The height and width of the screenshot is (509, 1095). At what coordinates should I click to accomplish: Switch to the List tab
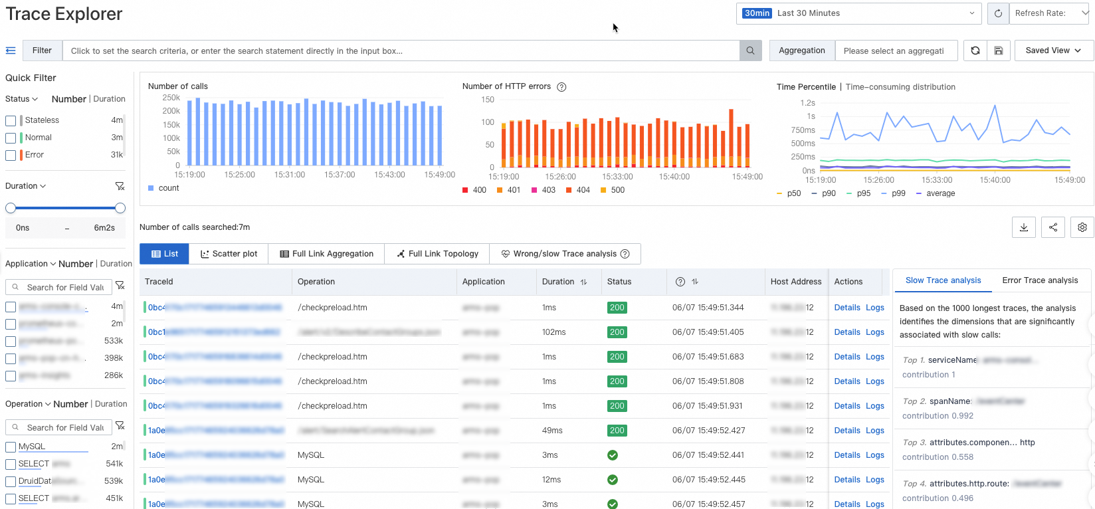pos(164,254)
